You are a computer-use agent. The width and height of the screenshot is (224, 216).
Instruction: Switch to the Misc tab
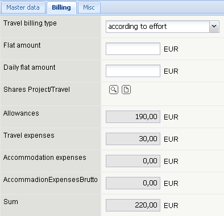(89, 7)
